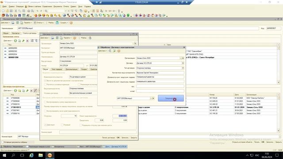The width and height of the screenshot is (283, 159).
Task: Click the M+ memory icon in main toolbar
Action: coord(110,11)
